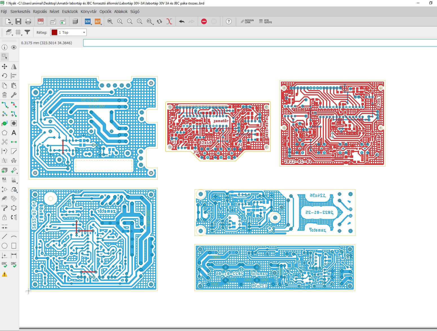Select the Paste tool
This screenshot has width=437, height=331.
point(14,86)
